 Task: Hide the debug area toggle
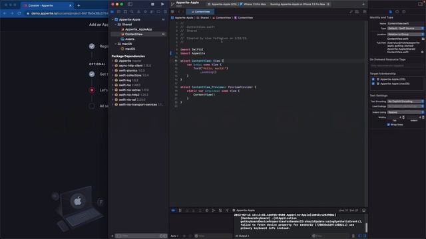364,210
